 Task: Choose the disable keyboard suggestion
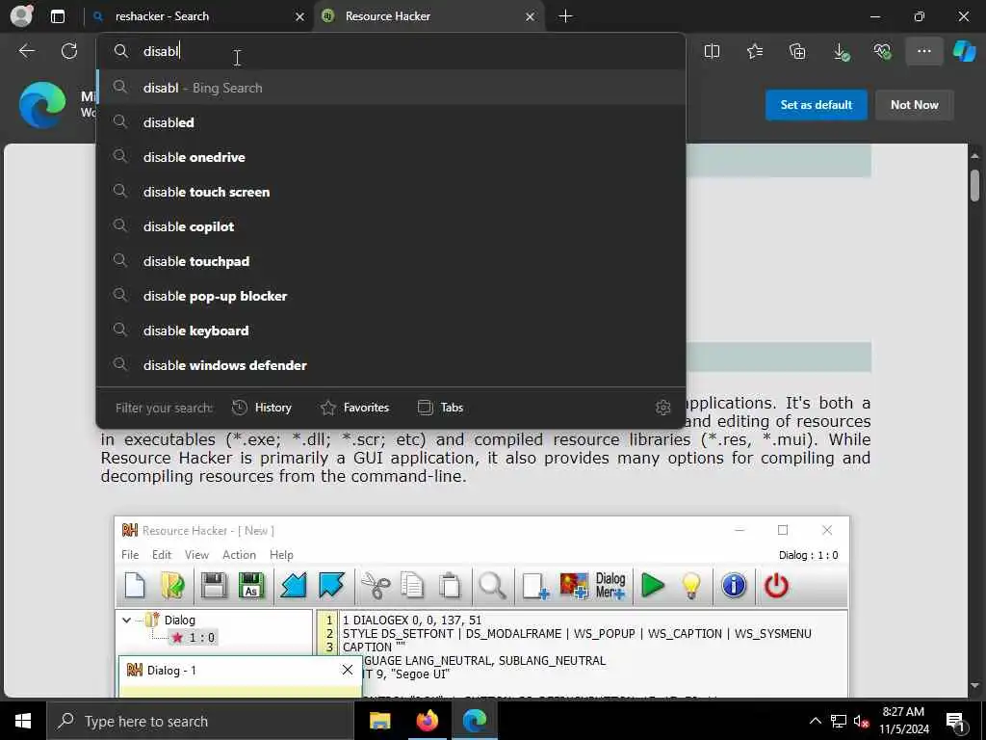coord(391,330)
